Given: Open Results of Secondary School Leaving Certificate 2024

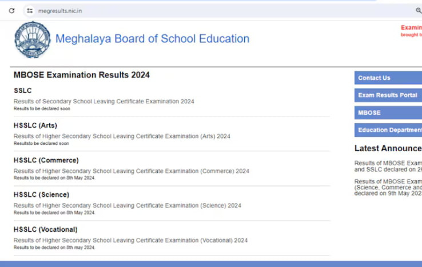Looking at the screenshot, I should tap(104, 102).
